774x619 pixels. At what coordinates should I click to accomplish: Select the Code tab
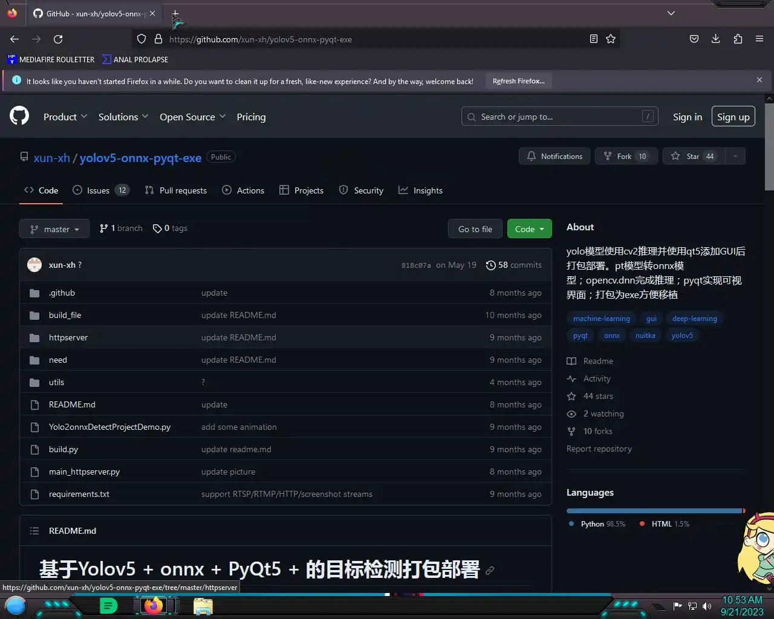pyautogui.click(x=41, y=190)
